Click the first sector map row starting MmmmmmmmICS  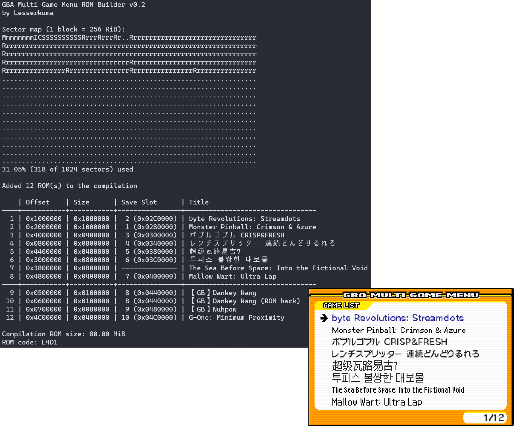click(129, 37)
